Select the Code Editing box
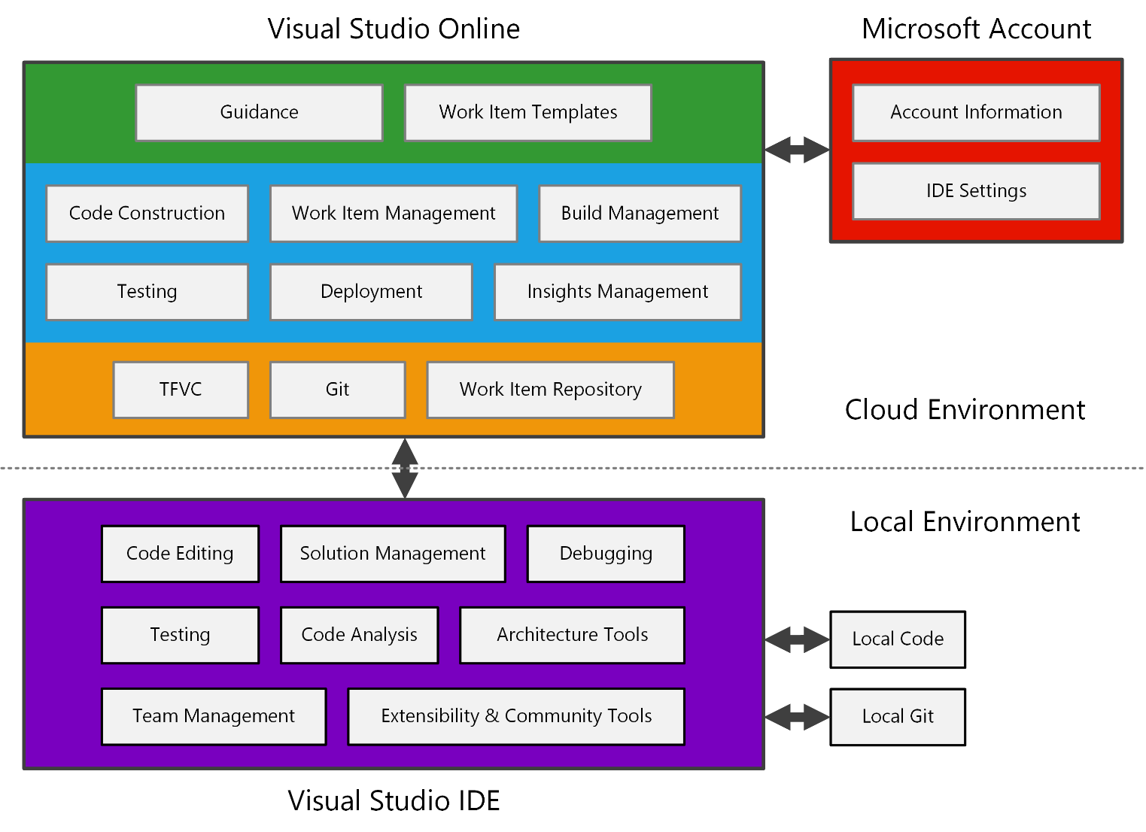The height and width of the screenshot is (832, 1146). click(180, 554)
